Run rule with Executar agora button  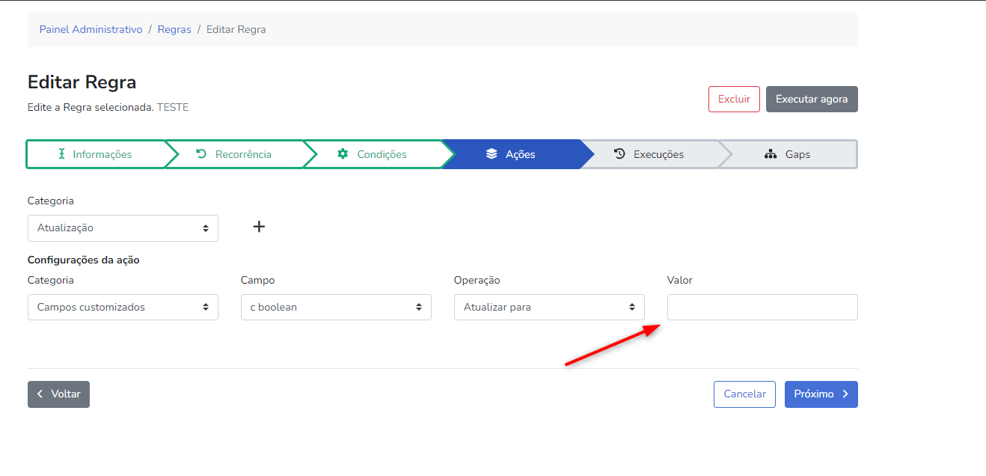click(812, 100)
